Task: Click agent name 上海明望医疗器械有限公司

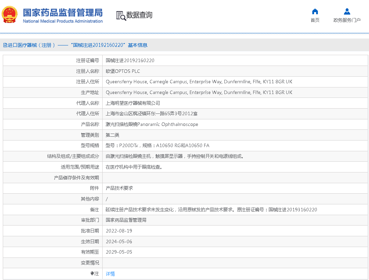Action: pyautogui.click(x=133, y=103)
